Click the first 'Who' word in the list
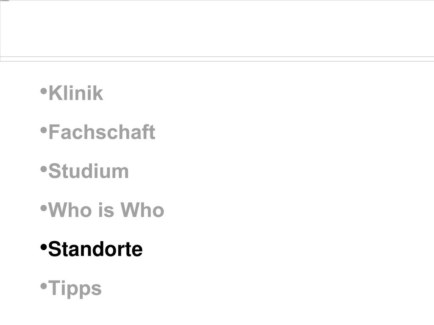 coord(70,210)
